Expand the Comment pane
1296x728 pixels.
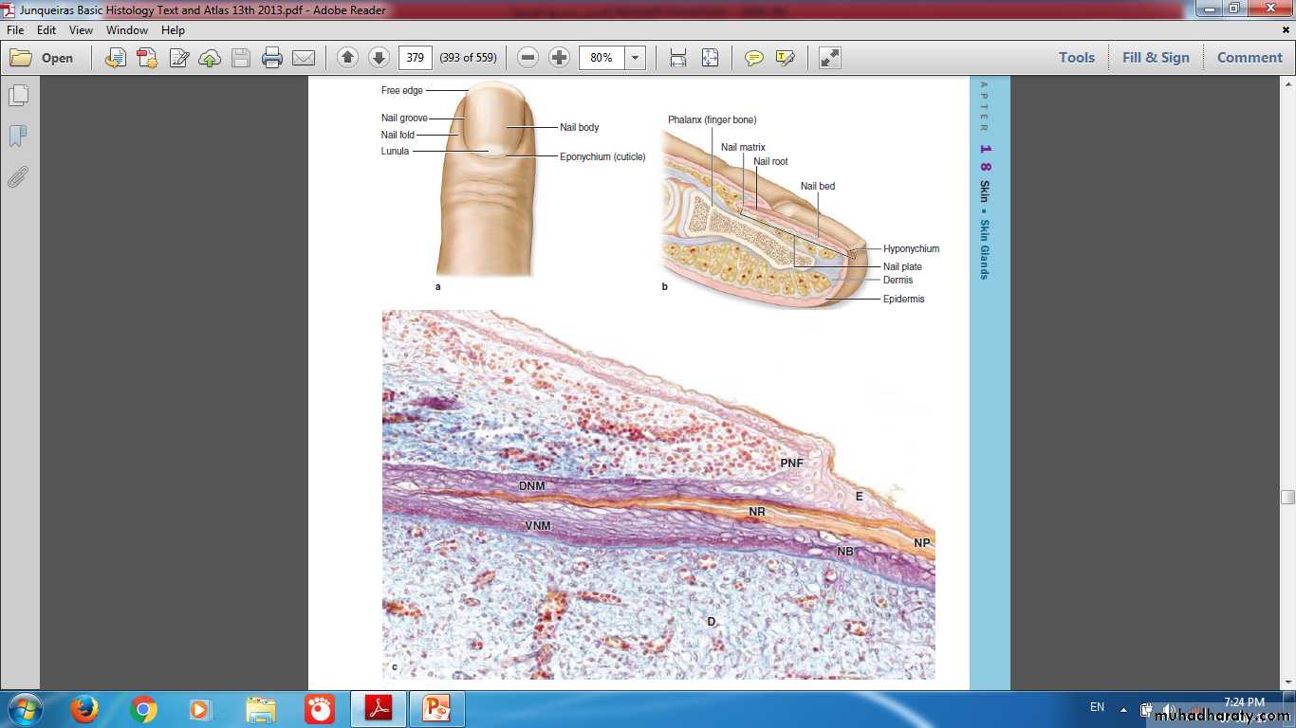(x=1250, y=58)
